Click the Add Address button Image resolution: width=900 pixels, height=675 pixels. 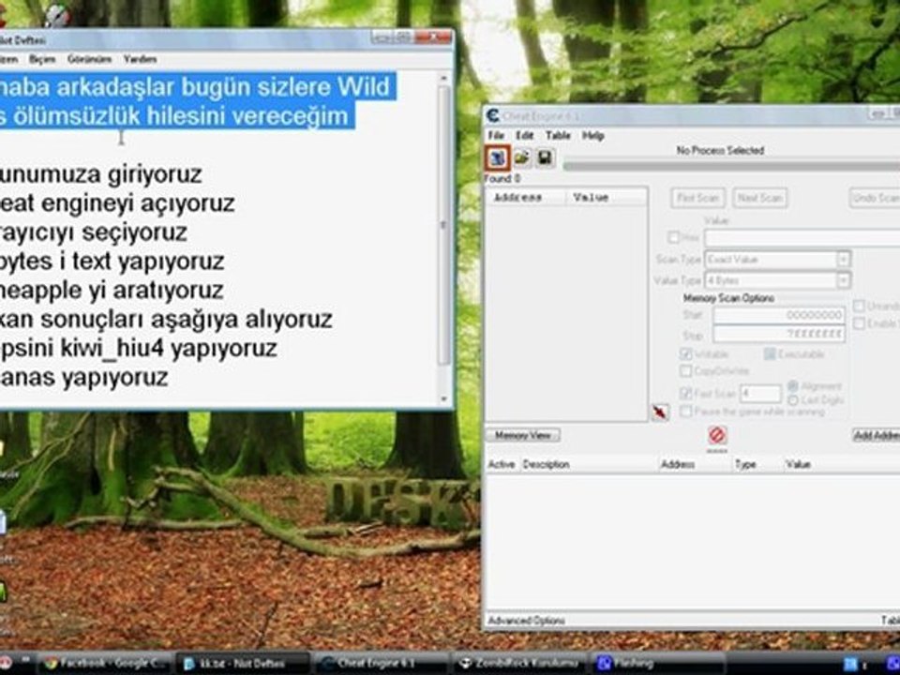[x=877, y=435]
